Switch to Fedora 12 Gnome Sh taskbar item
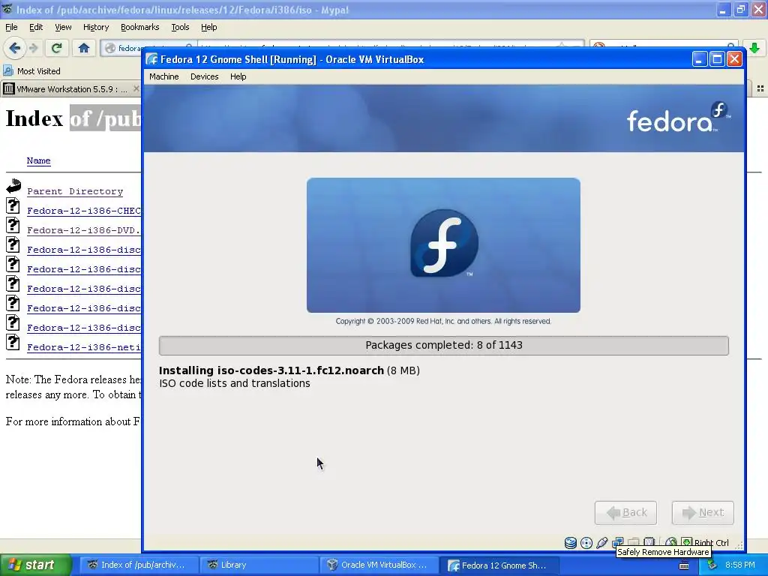This screenshot has width=768, height=576. pyautogui.click(x=499, y=565)
